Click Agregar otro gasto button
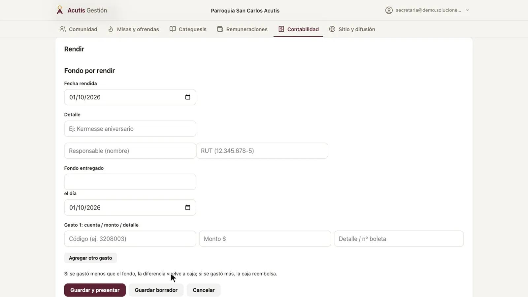 click(90, 258)
